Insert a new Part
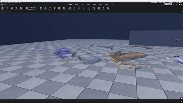 point(41,8)
